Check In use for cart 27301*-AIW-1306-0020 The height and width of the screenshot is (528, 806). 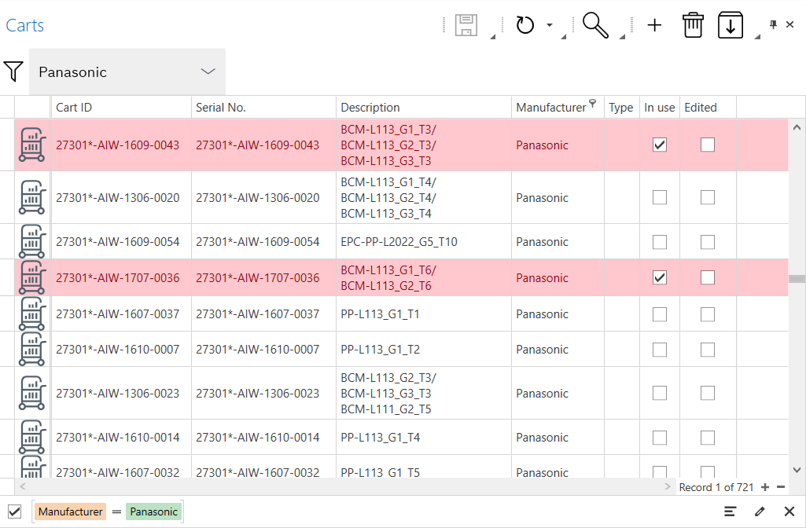coord(660,197)
